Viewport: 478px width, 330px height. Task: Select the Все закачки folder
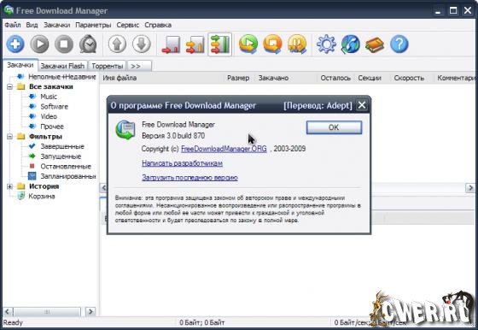pyautogui.click(x=51, y=86)
